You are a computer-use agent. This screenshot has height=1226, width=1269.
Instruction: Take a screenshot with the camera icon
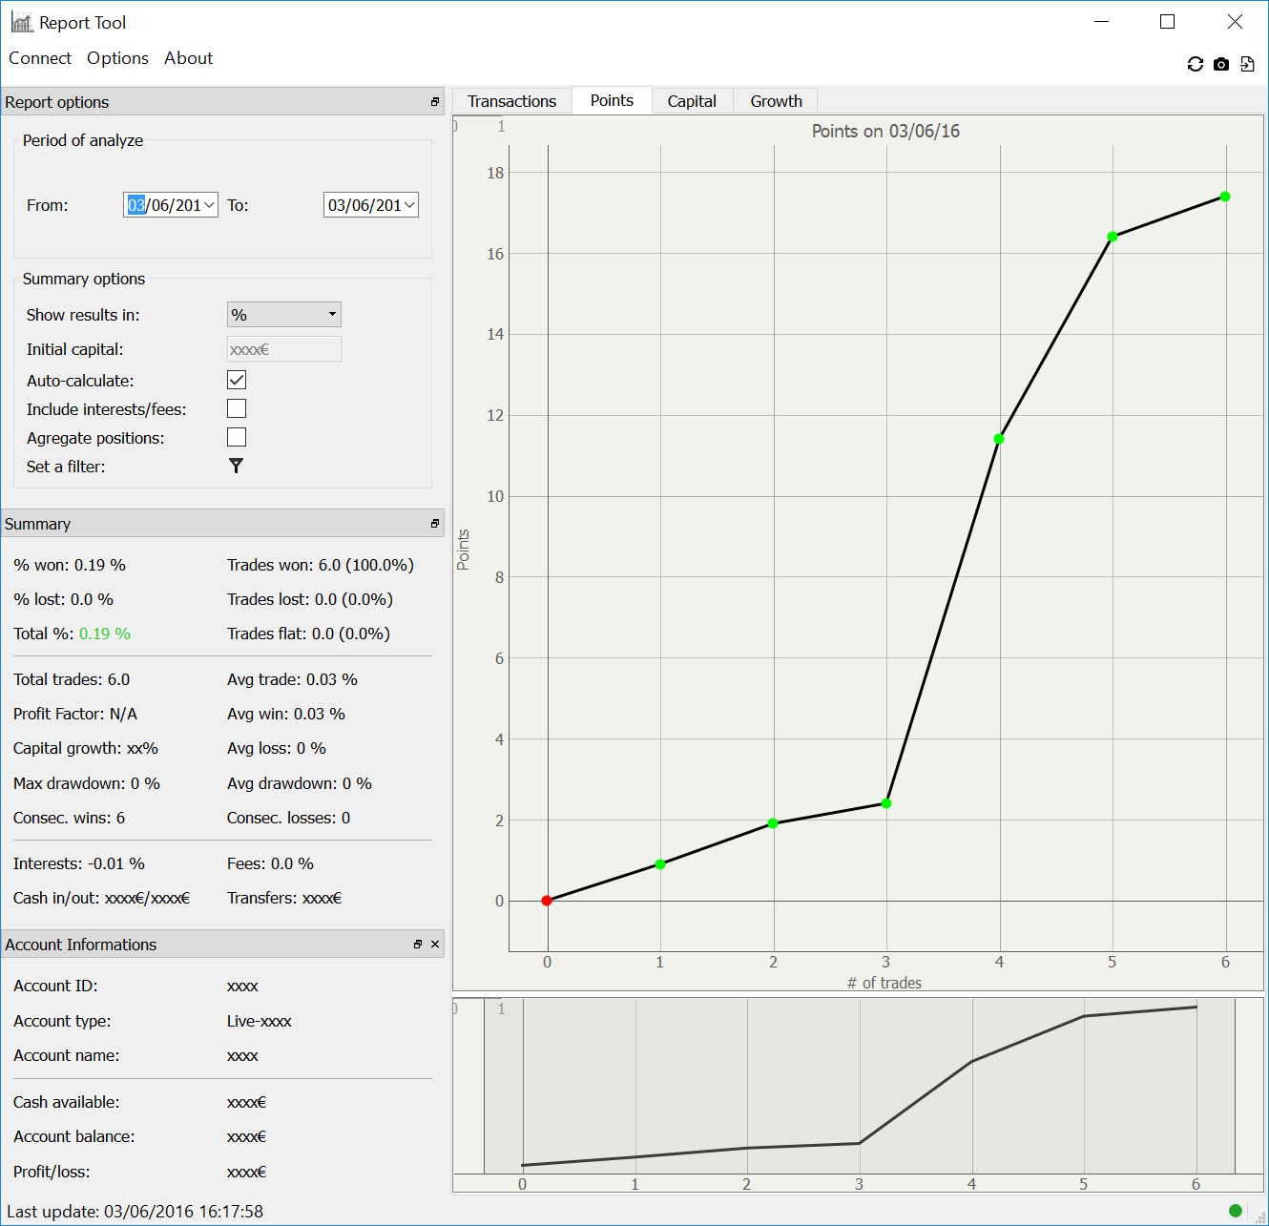[1221, 64]
